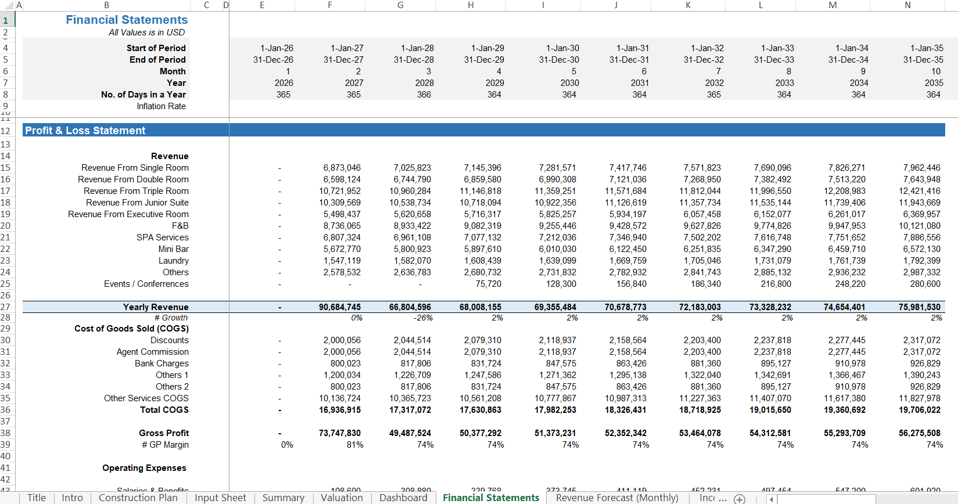Viewport: 958px width, 504px height.
Task: Click Revenue From Single Room label
Action: pos(135,168)
